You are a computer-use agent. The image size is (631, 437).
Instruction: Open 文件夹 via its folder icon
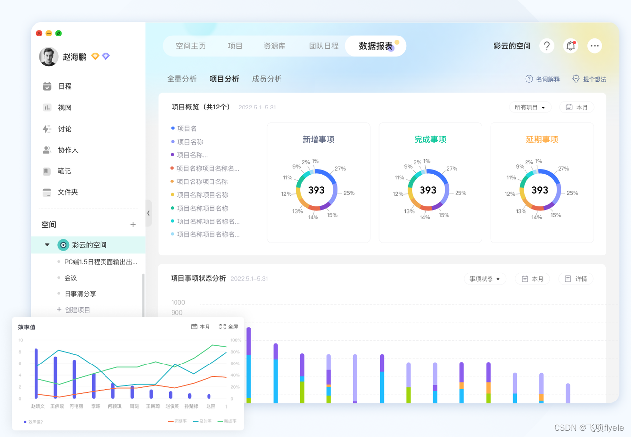47,192
